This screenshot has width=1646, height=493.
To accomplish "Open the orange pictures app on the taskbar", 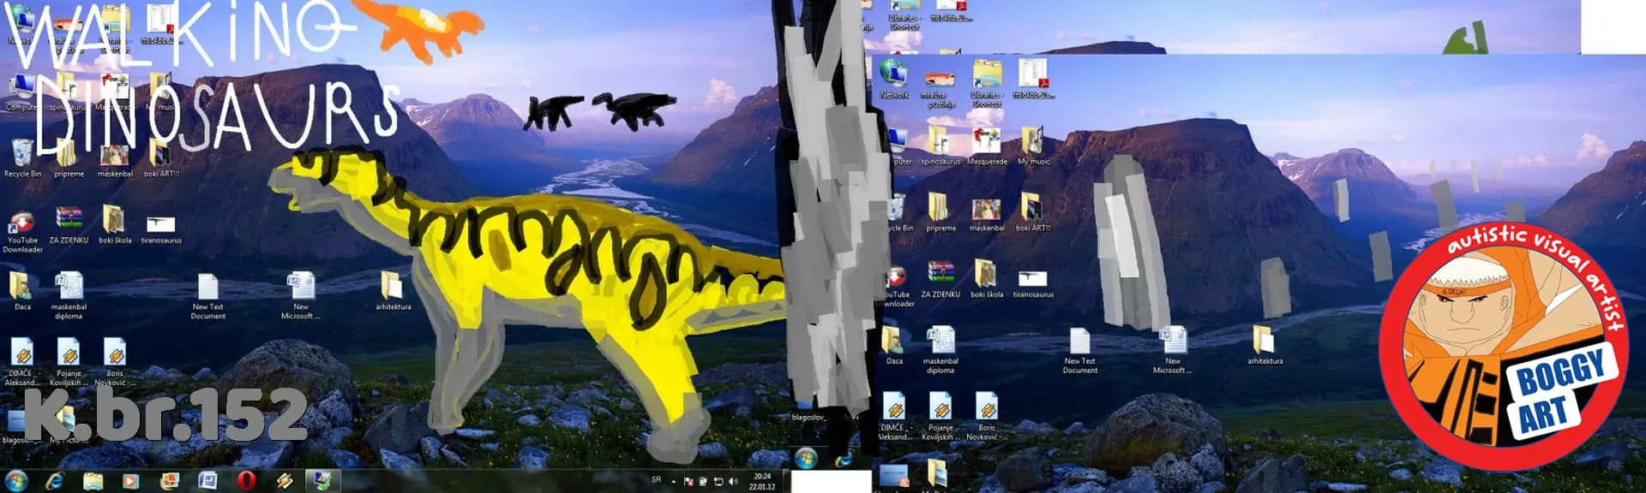I will [x=170, y=482].
